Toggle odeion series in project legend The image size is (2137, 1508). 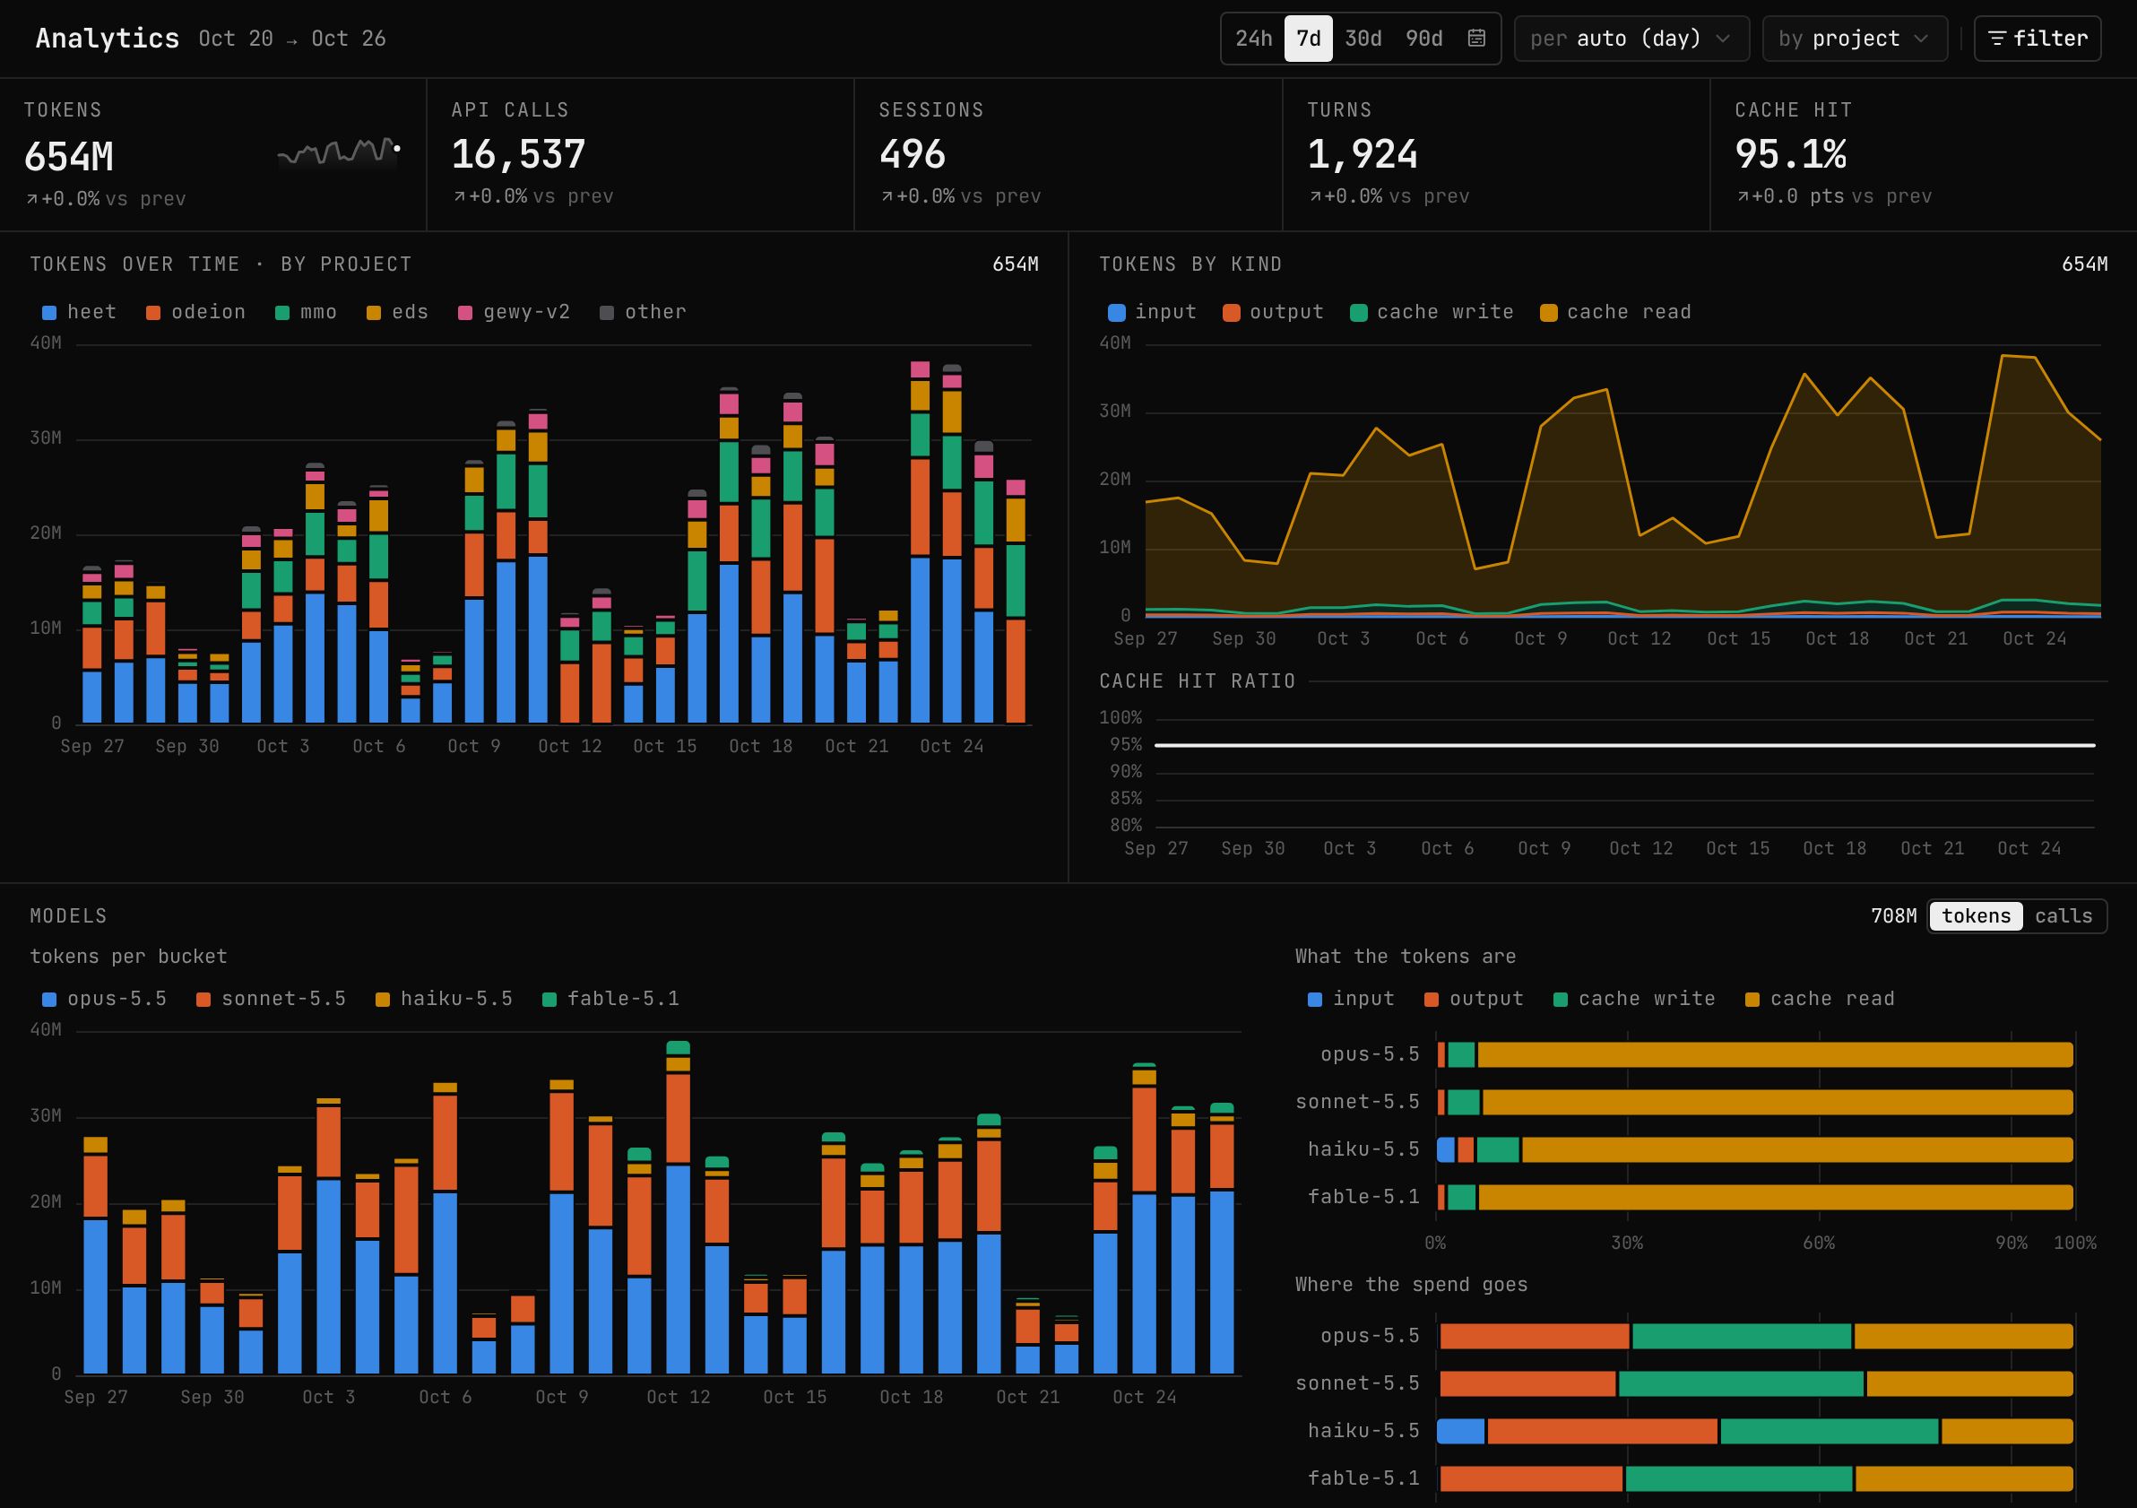pos(195,312)
